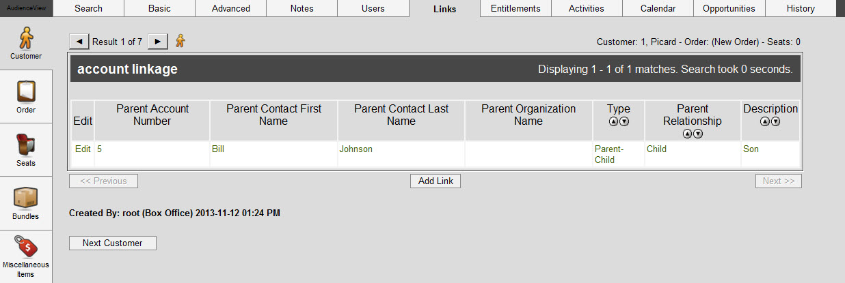The height and width of the screenshot is (283, 845).
Task: Click the Next Customer button
Action: tap(113, 243)
